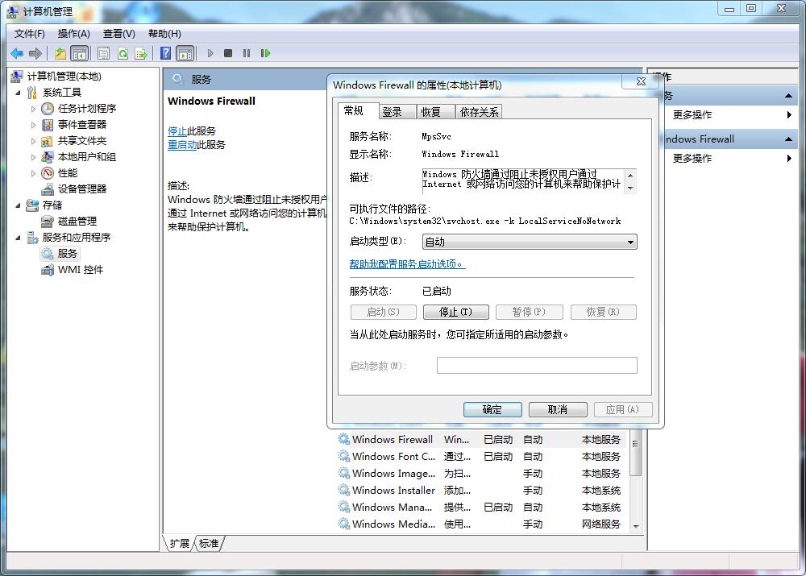Open the 启动类型 dropdown

point(530,242)
